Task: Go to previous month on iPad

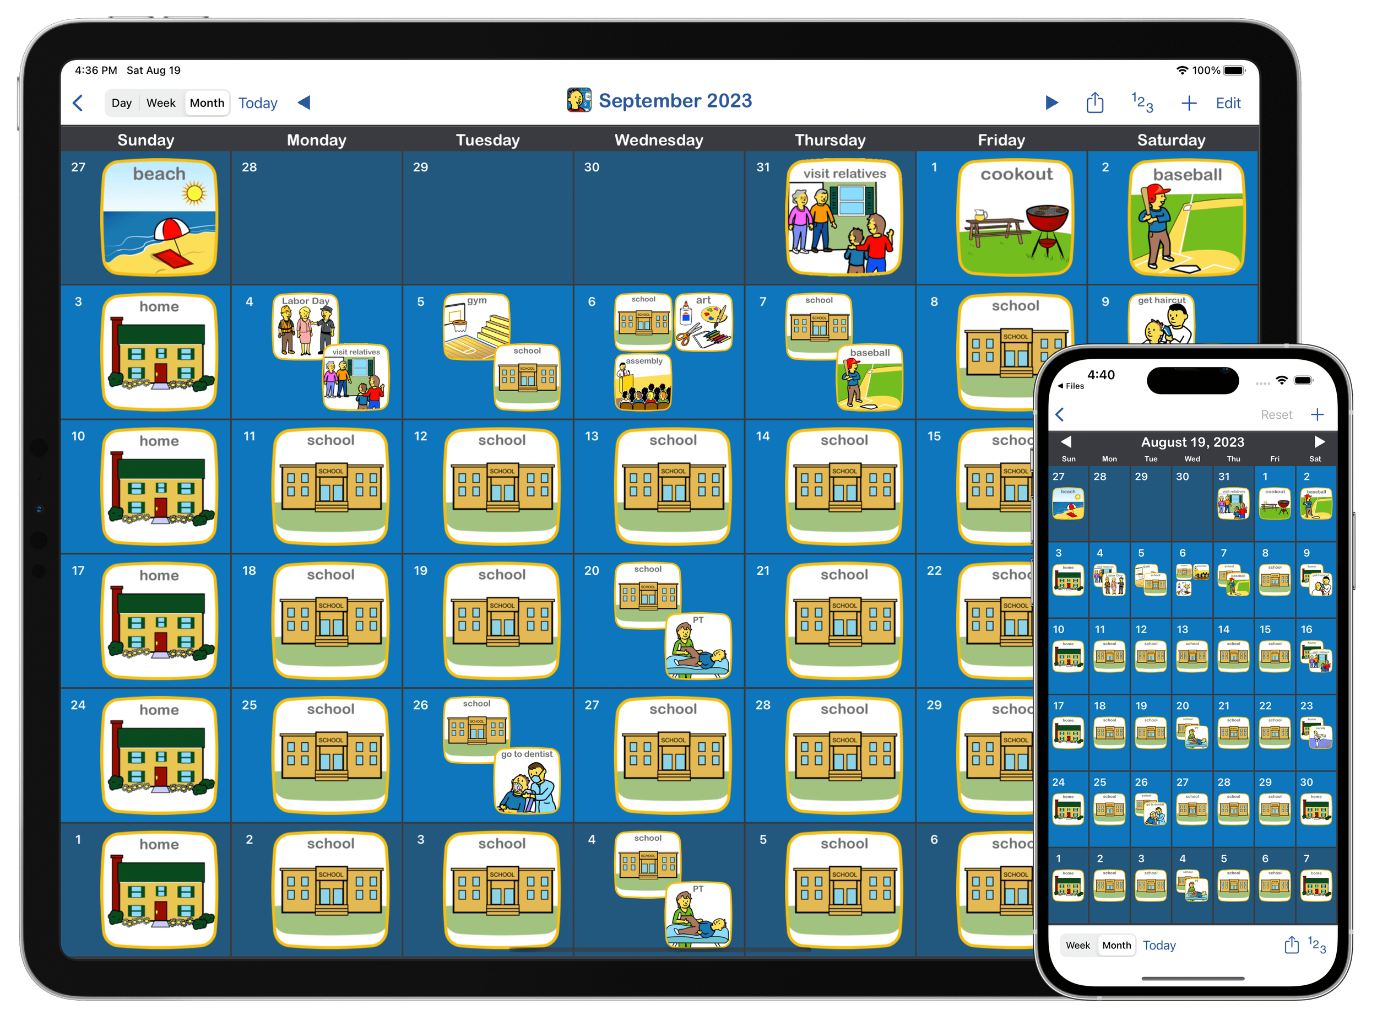Action: 304,102
